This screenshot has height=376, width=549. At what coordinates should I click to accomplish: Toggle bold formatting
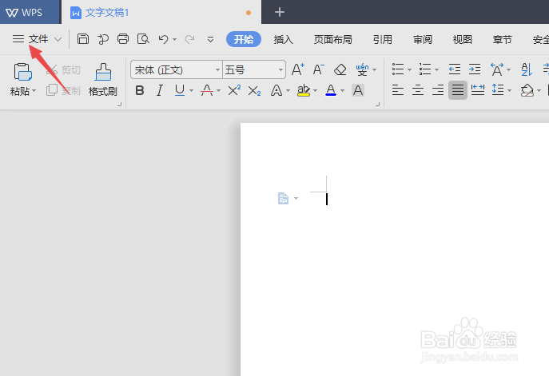pyautogui.click(x=140, y=90)
